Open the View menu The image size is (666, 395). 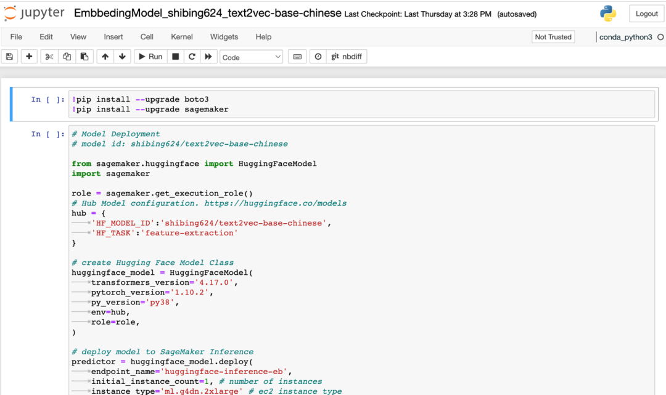click(78, 37)
